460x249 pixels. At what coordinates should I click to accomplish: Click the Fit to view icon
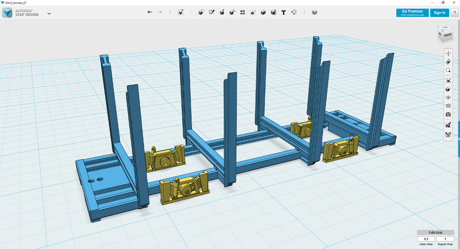pos(448,81)
